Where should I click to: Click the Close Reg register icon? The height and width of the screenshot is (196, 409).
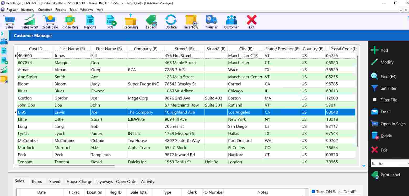(70, 22)
